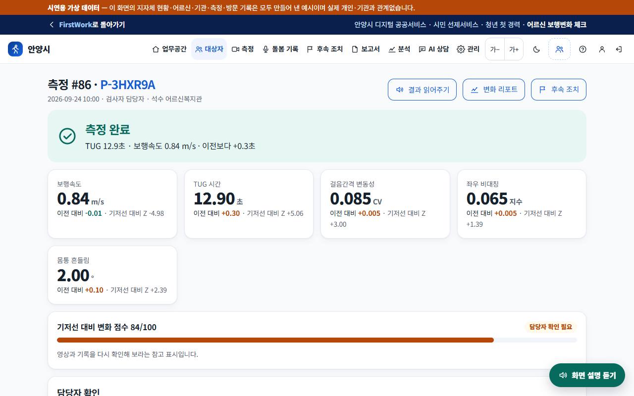Open 돌봄 기록 in the navigation
This screenshot has height=396, width=634.
point(280,49)
